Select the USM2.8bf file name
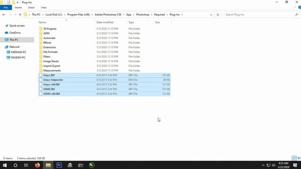301x169 pixels. 49,89
